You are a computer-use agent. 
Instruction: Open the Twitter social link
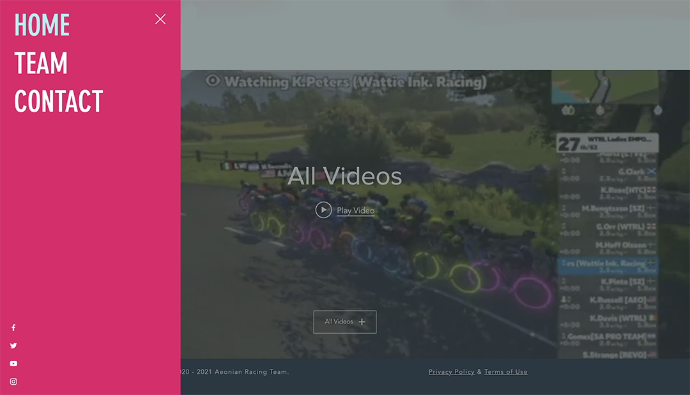[x=13, y=346]
